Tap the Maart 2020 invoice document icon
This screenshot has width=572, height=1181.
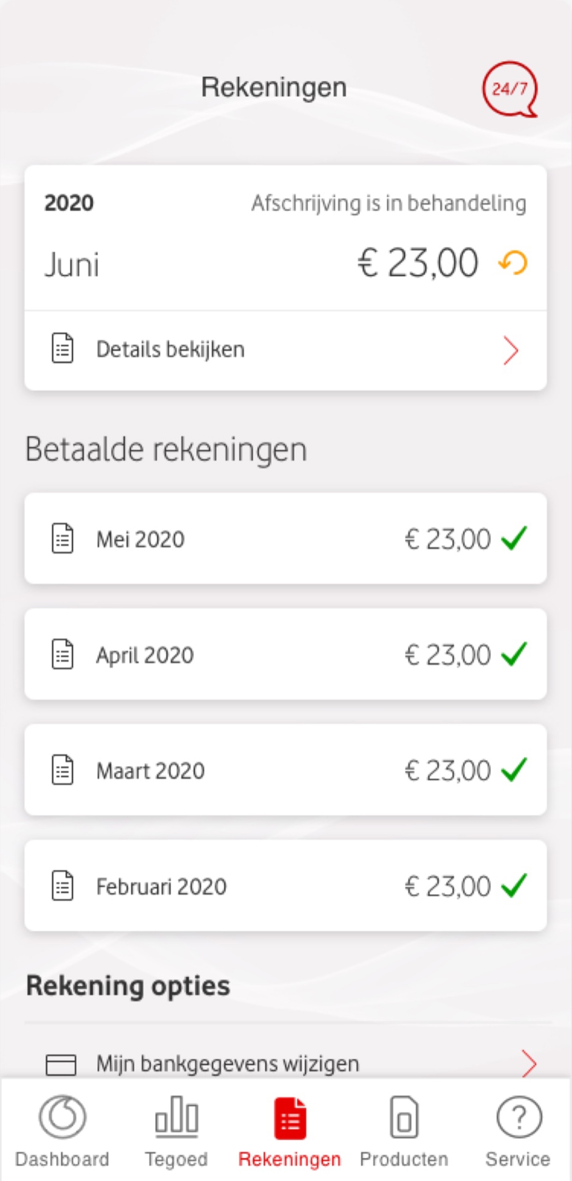tap(62, 769)
